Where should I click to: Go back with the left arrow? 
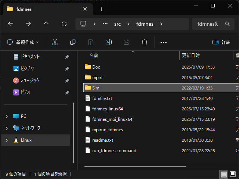point(10,24)
